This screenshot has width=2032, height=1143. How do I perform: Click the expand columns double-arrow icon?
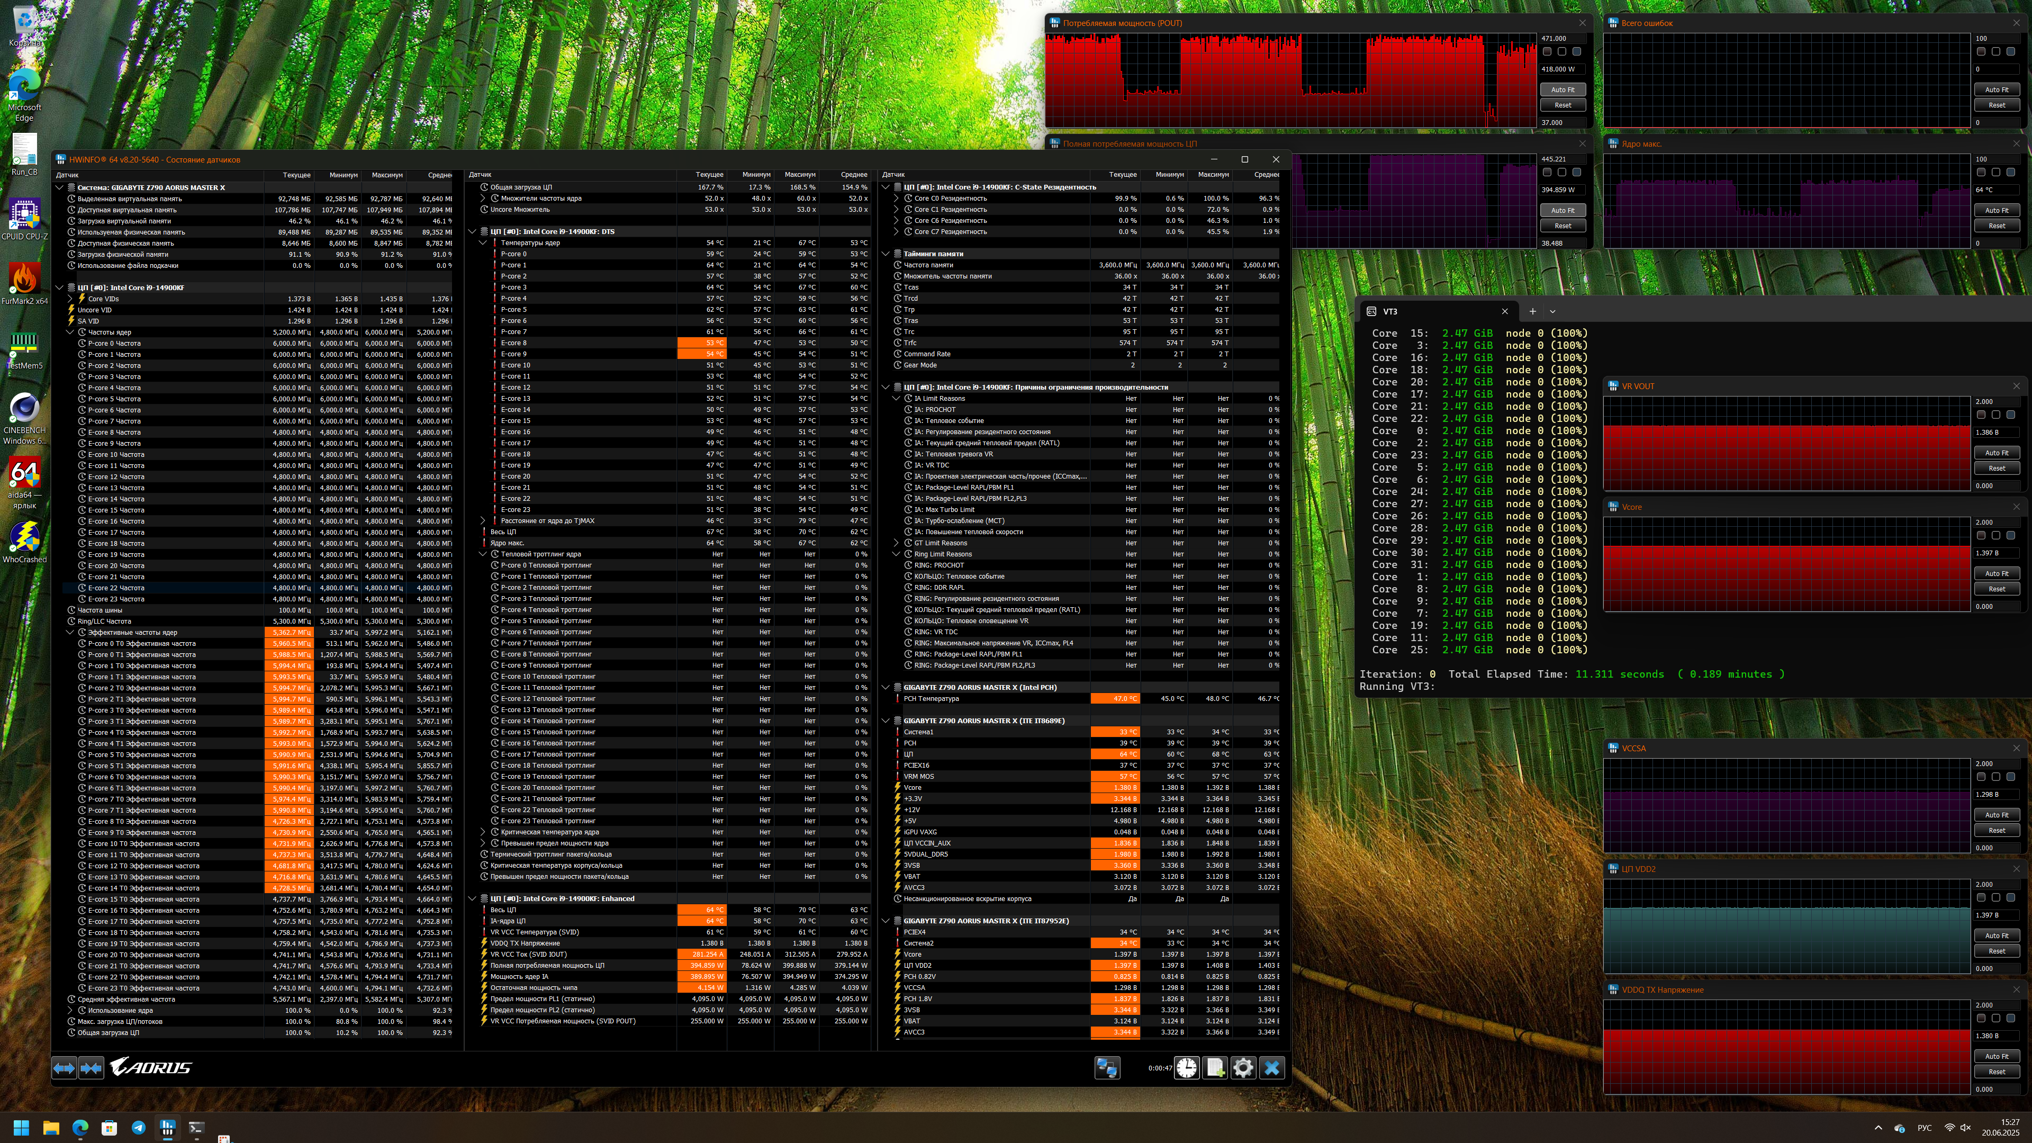tap(65, 1068)
